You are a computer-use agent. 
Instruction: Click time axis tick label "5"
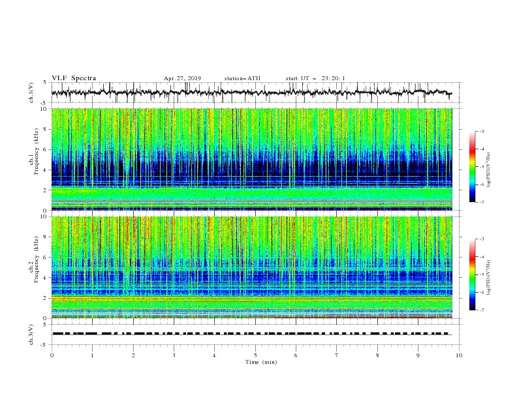[255, 355]
